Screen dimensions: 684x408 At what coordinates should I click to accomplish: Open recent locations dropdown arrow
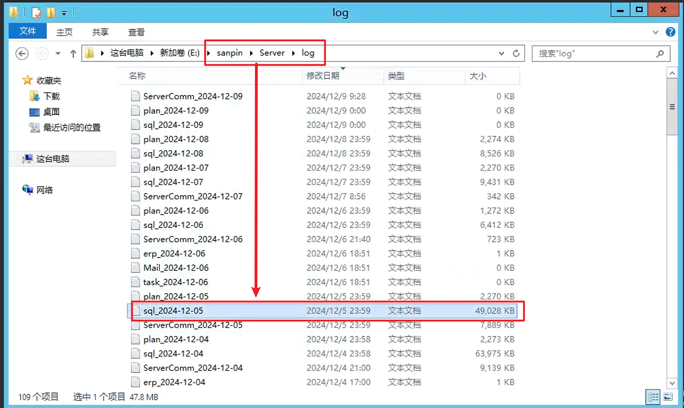pos(58,54)
